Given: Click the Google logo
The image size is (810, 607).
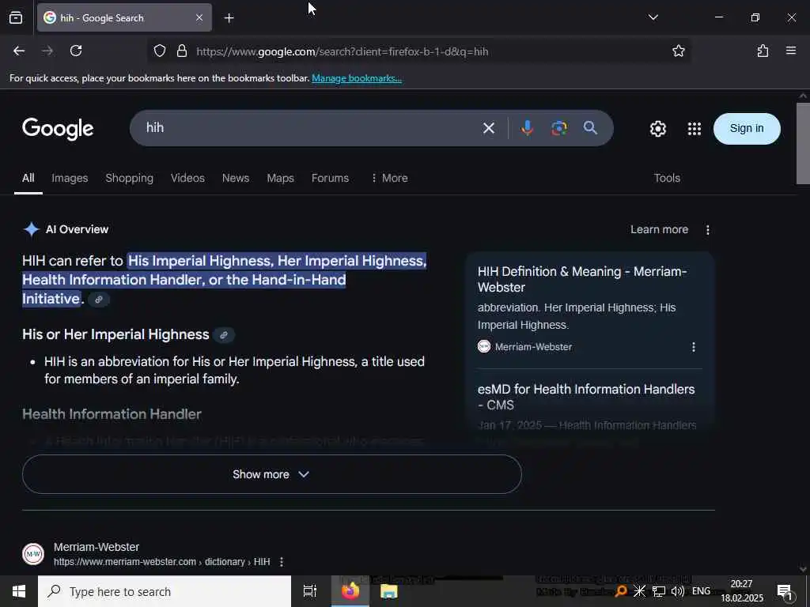Looking at the screenshot, I should coord(58,128).
